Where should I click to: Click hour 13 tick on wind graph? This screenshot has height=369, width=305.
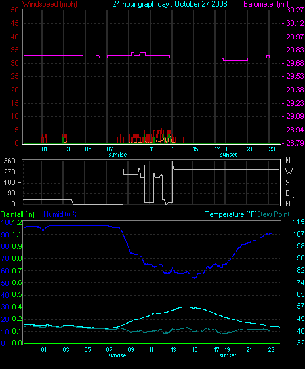pyautogui.click(x=174, y=149)
